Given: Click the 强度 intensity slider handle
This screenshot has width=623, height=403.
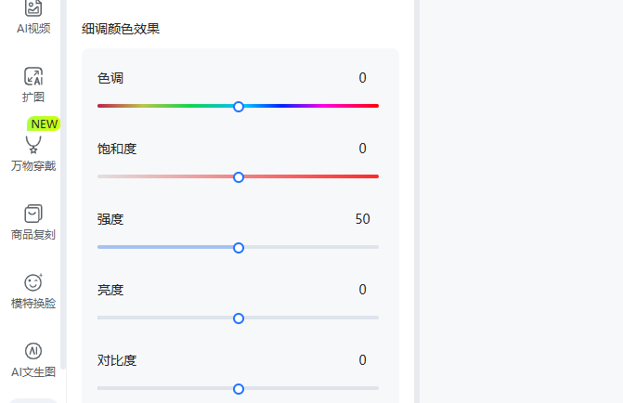Looking at the screenshot, I should coord(239,248).
